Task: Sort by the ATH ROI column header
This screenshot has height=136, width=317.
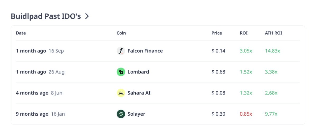Action: point(273,33)
